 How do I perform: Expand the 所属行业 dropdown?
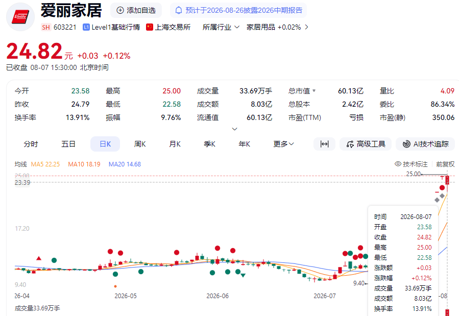click(x=221, y=27)
